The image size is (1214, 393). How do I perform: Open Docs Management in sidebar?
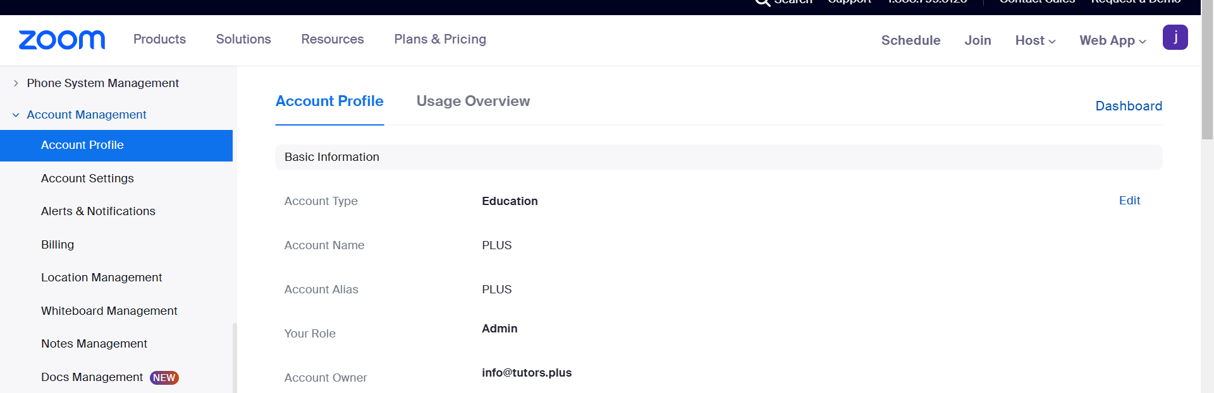(x=92, y=377)
